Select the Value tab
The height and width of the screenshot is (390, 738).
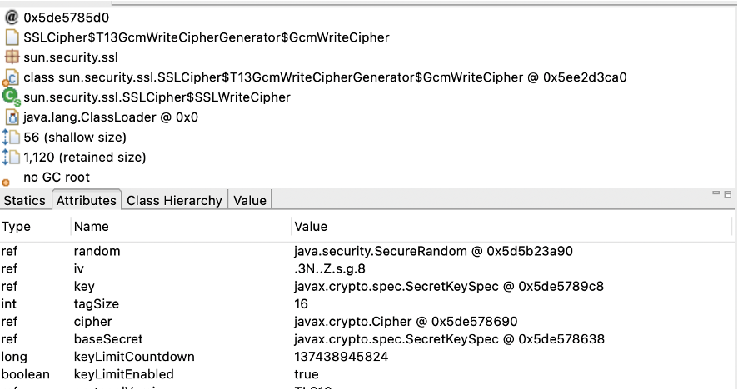(250, 200)
